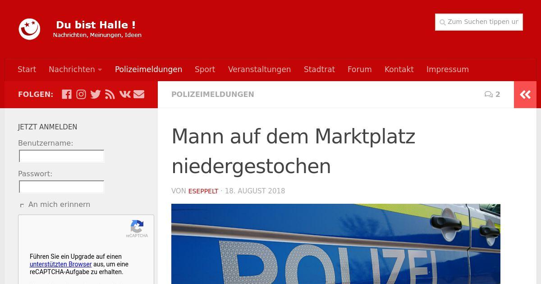Open the Facebook follow icon
This screenshot has width=541, height=284.
tap(67, 94)
